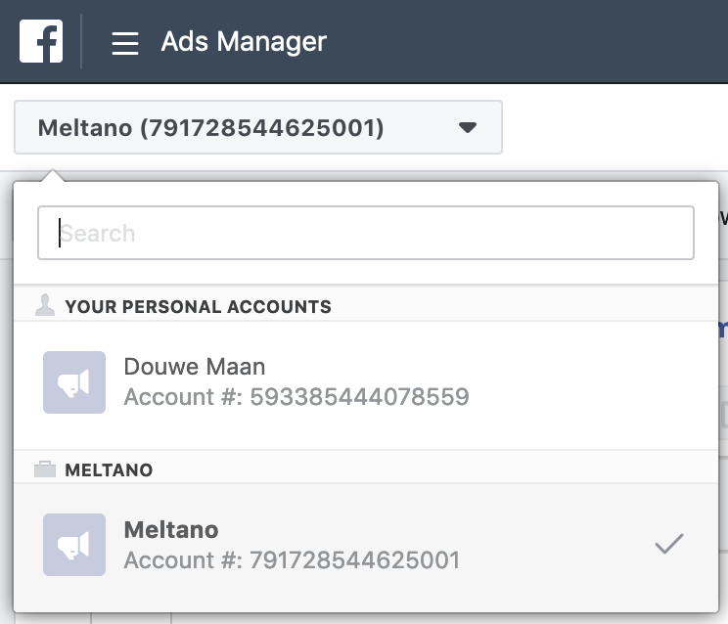The image size is (728, 624).
Task: Click the person icon beside Your Personal Accounts
Action: pyautogui.click(x=45, y=306)
